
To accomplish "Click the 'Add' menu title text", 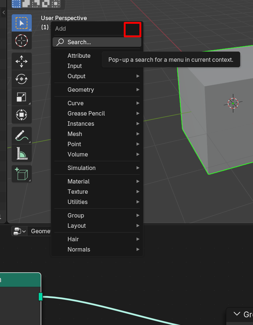I will coord(61,29).
